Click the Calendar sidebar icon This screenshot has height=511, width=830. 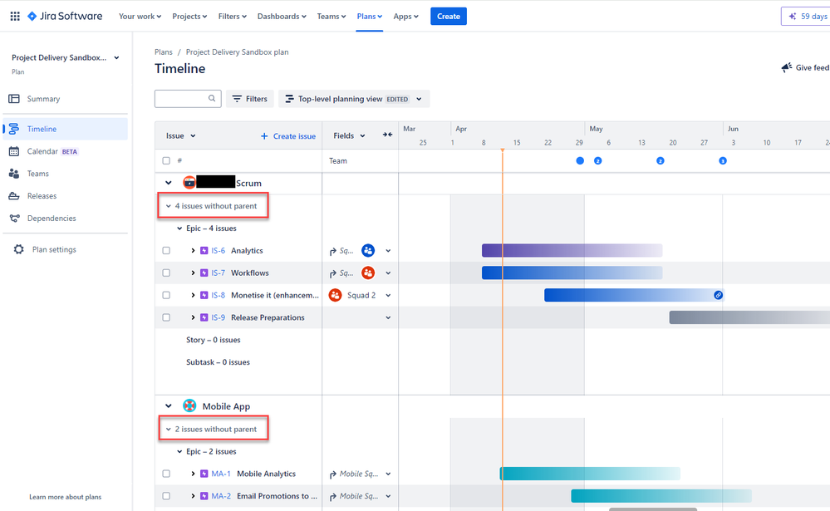pos(14,151)
